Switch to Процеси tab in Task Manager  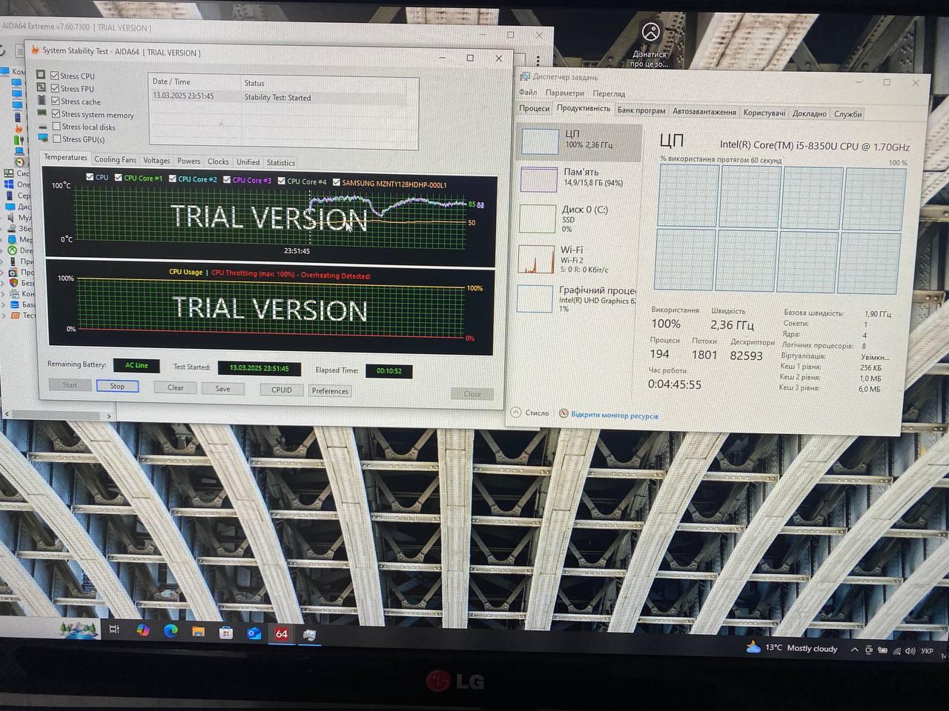pyautogui.click(x=534, y=108)
